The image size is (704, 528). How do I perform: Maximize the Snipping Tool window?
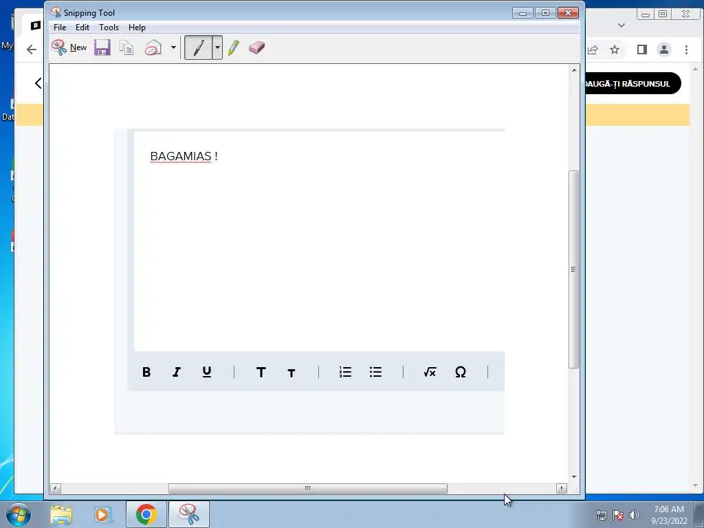(x=545, y=13)
